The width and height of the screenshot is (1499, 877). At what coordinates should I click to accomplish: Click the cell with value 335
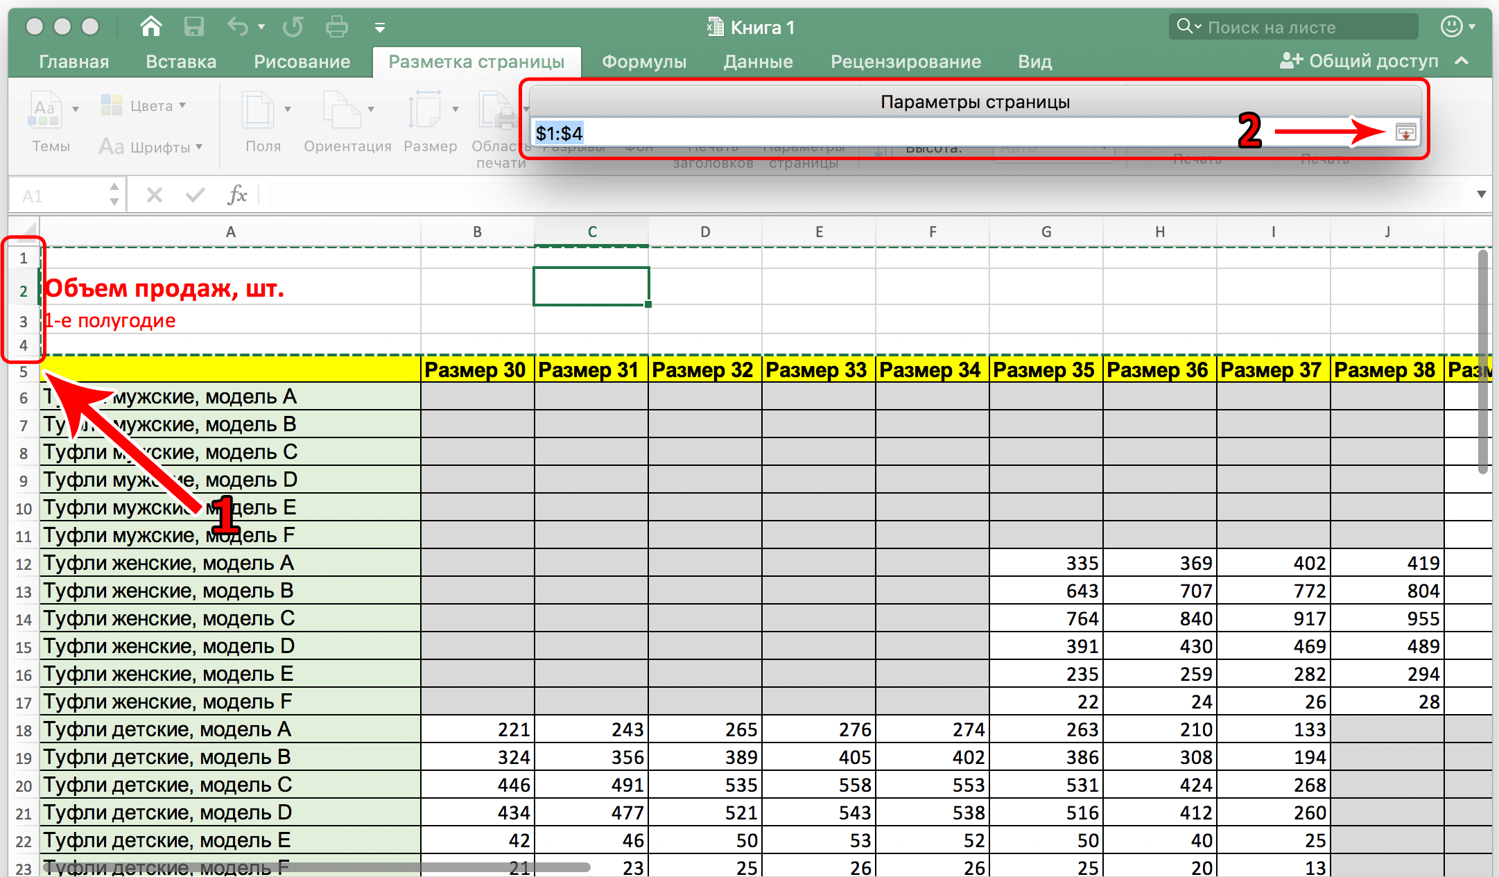click(1046, 563)
